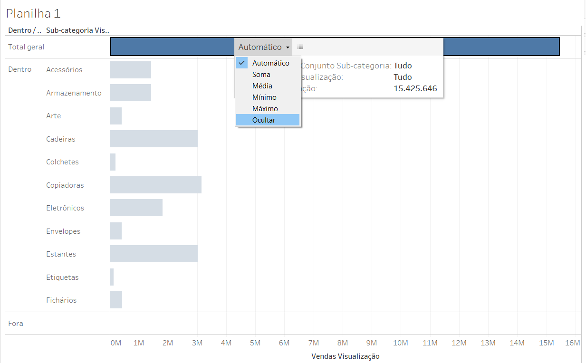Click the Estantes row label

click(x=61, y=254)
